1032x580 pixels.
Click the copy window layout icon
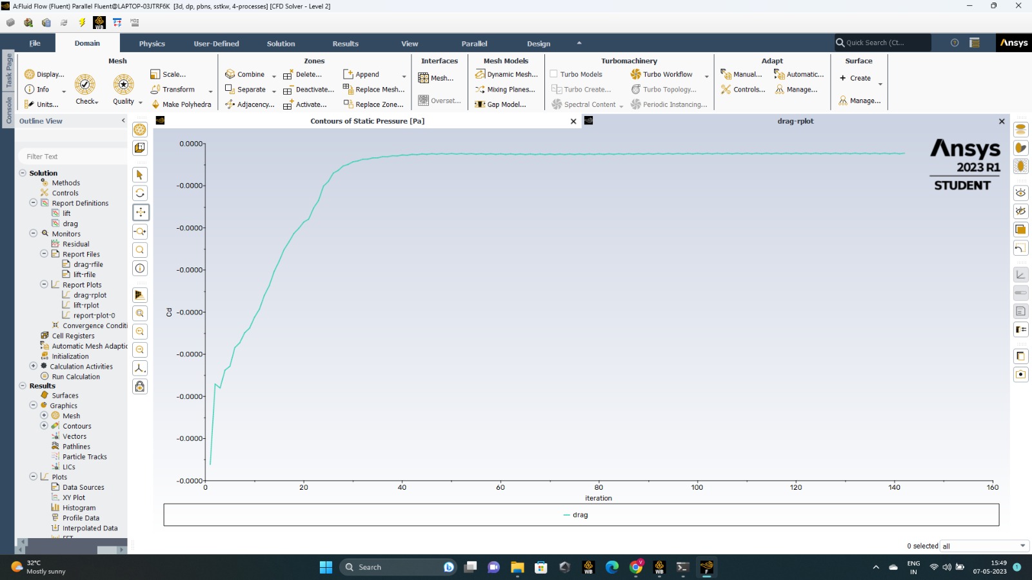pos(1020,356)
